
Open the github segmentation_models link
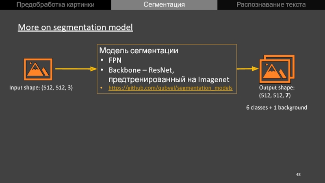click(170, 88)
